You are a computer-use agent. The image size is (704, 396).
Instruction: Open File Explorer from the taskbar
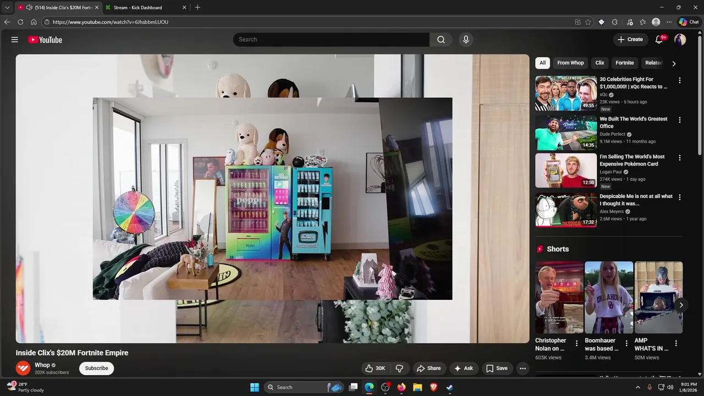tap(417, 387)
